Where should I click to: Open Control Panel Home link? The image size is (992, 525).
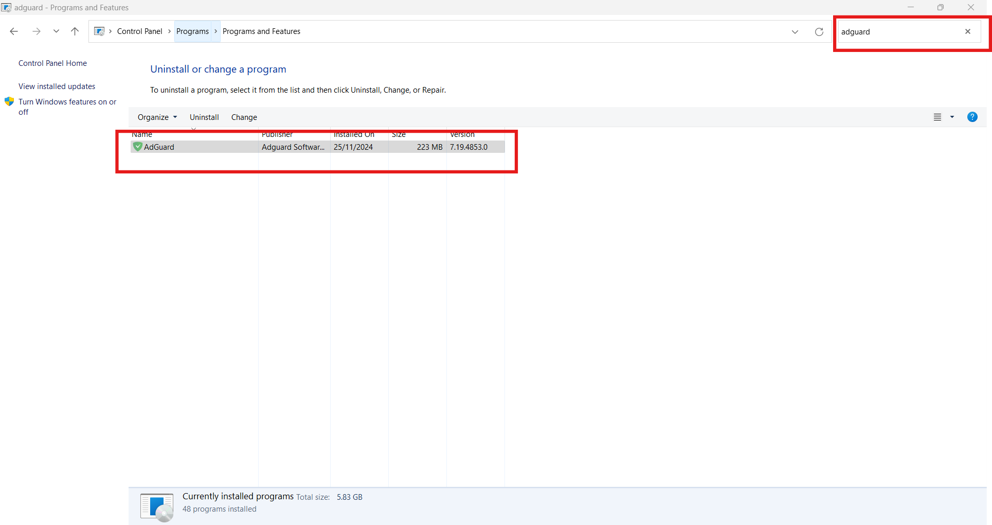coord(52,63)
